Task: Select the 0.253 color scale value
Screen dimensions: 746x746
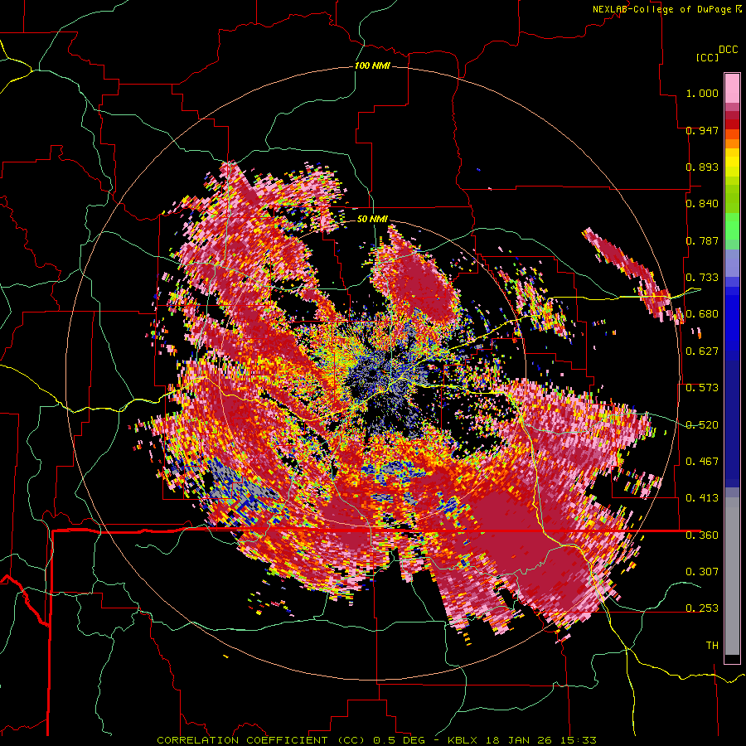Action: (x=702, y=608)
